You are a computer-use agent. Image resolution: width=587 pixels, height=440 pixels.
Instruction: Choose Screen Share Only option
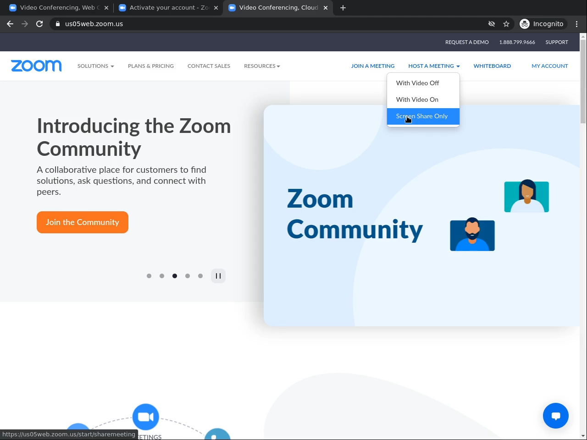423,116
